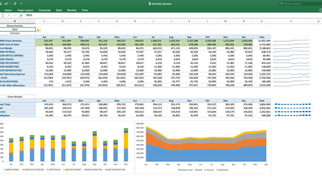Click Distribution legend entry in area chart
Viewport: 322px width, 179px height.
[222, 170]
